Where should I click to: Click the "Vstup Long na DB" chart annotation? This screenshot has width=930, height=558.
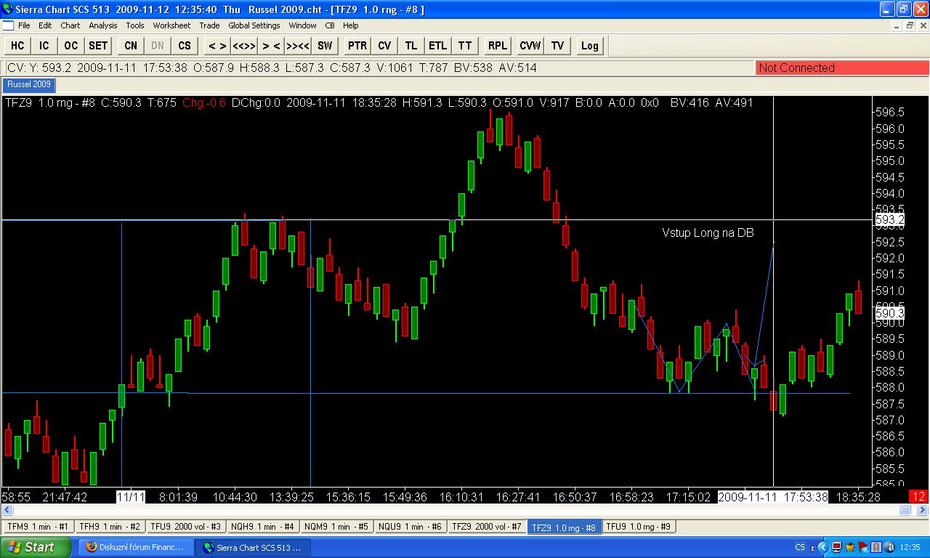pos(708,232)
